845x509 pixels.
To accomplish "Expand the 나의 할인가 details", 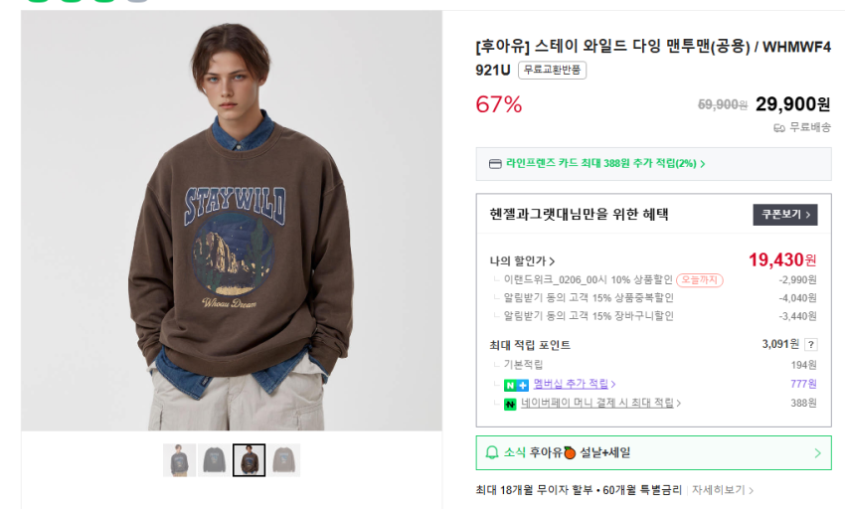I will [522, 261].
